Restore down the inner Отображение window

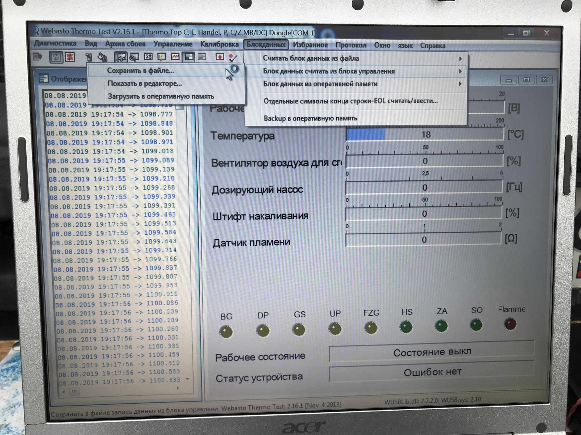(x=527, y=80)
